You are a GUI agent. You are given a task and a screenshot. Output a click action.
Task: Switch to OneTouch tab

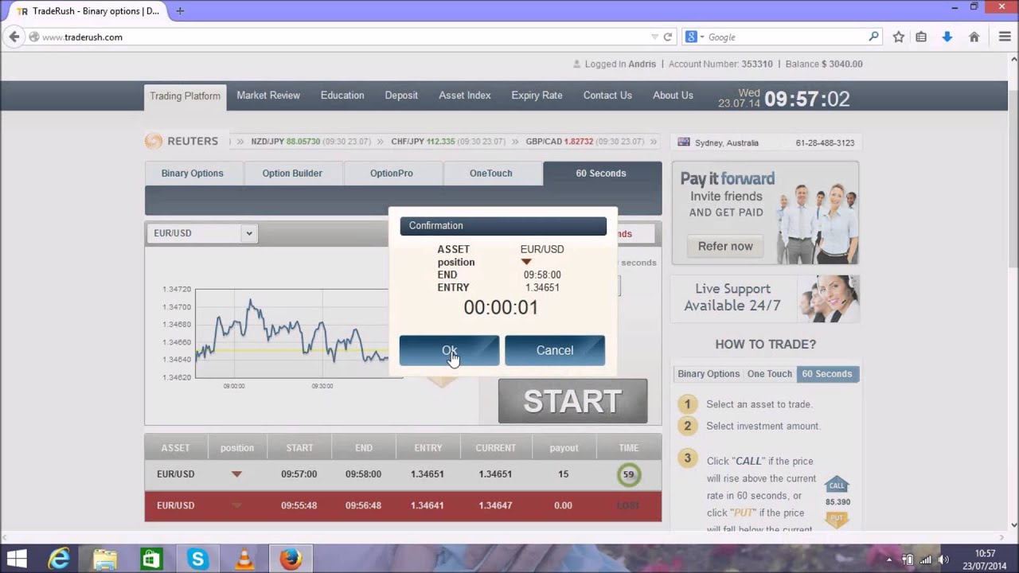coord(491,173)
